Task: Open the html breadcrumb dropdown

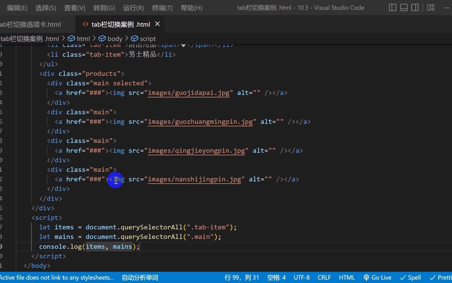Action: 83,39
